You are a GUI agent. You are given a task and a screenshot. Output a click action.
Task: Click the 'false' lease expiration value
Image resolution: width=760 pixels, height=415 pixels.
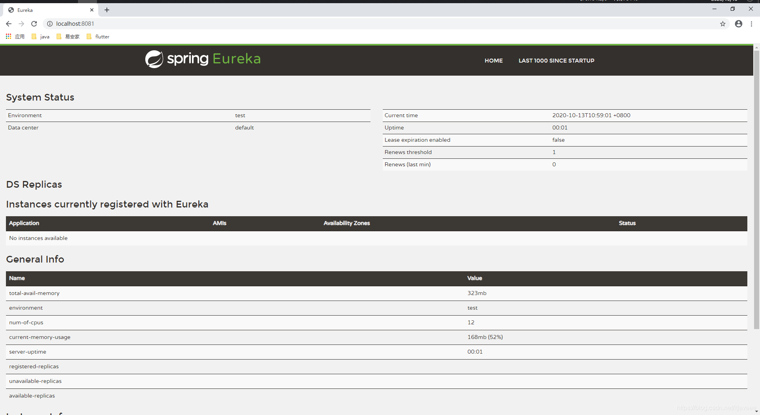[558, 140]
